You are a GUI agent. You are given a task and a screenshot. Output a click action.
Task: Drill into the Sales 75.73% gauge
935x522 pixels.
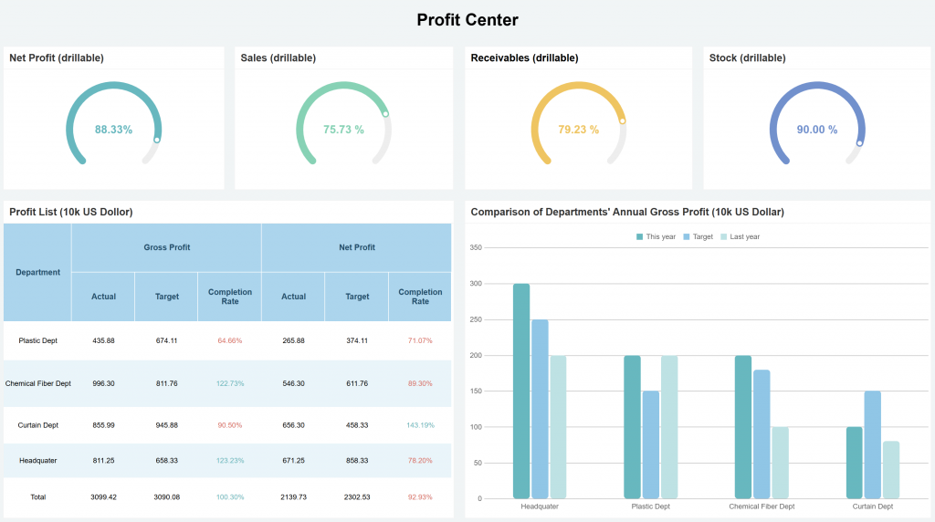coord(343,130)
